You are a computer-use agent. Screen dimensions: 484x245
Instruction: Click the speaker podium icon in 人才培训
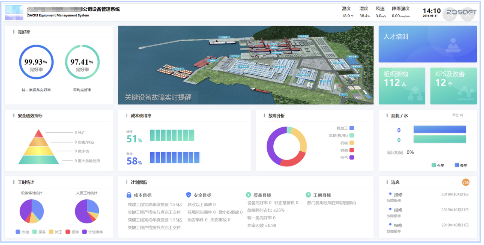[x=453, y=45]
